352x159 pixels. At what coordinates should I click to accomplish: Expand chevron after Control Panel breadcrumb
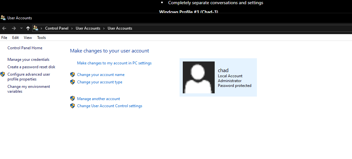tap(72, 28)
